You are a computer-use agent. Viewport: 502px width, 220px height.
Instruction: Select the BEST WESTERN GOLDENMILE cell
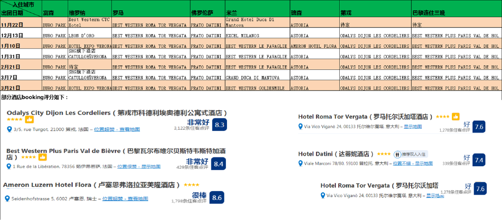click(258, 86)
